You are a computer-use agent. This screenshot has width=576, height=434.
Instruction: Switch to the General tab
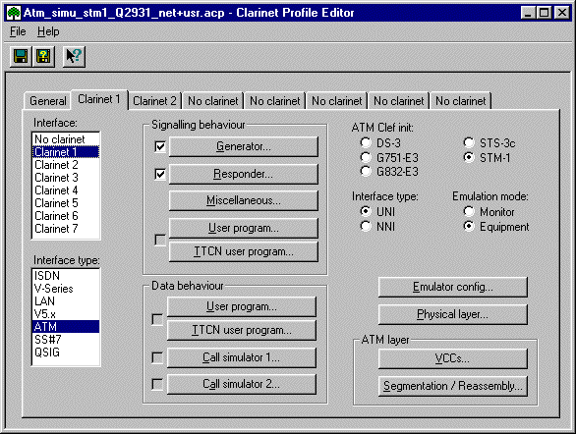(48, 101)
